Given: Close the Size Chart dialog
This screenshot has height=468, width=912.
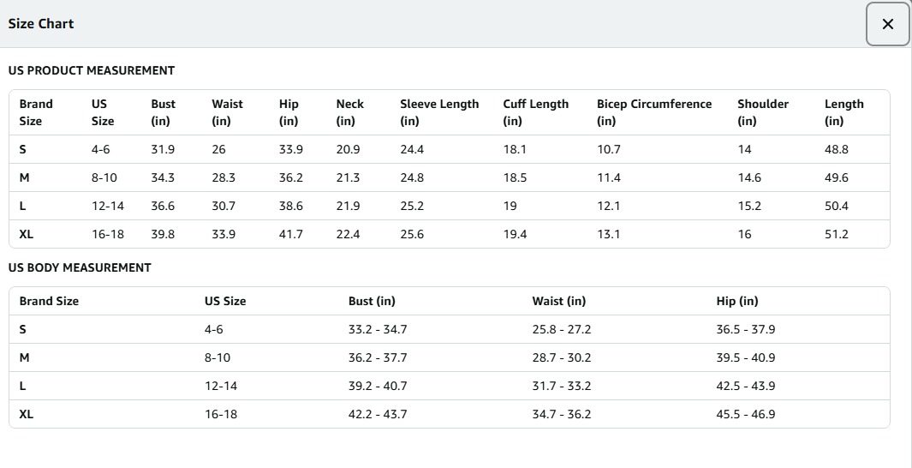Looking at the screenshot, I should tap(887, 24).
